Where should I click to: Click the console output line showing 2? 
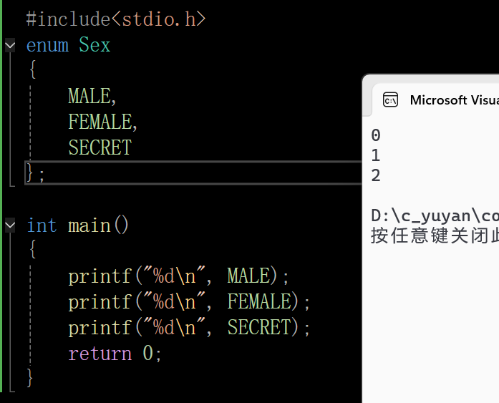(x=376, y=175)
